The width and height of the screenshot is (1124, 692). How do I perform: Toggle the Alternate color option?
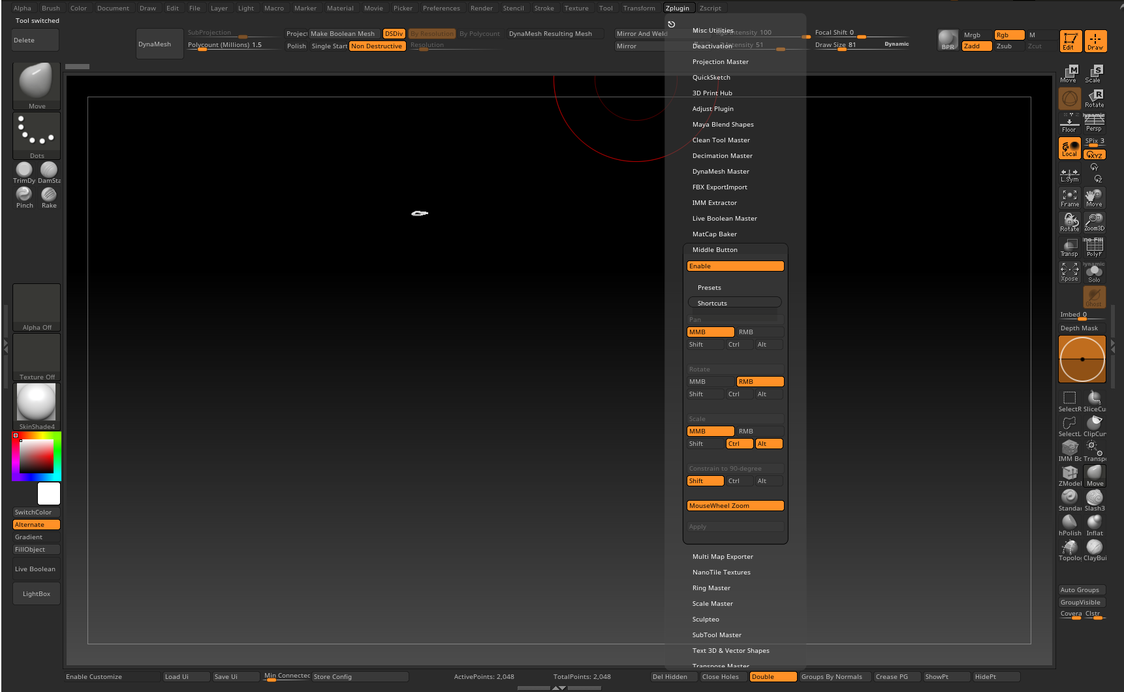37,525
